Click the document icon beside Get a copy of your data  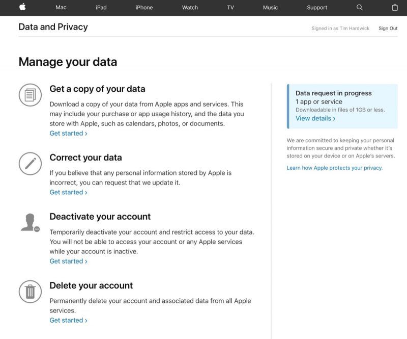[31, 95]
